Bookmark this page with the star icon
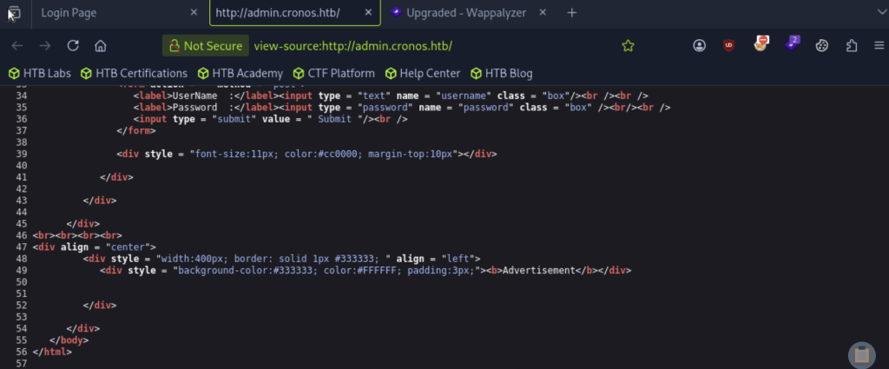Image resolution: width=889 pixels, height=369 pixels. click(628, 46)
